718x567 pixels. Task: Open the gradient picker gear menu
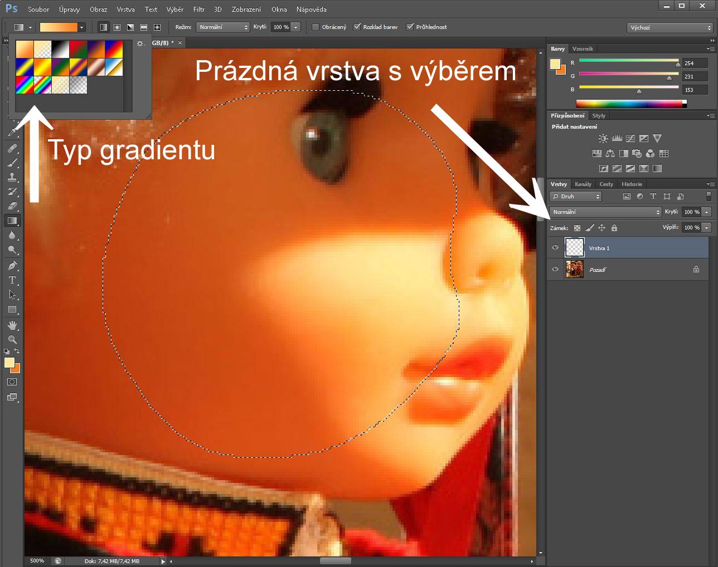(140, 43)
